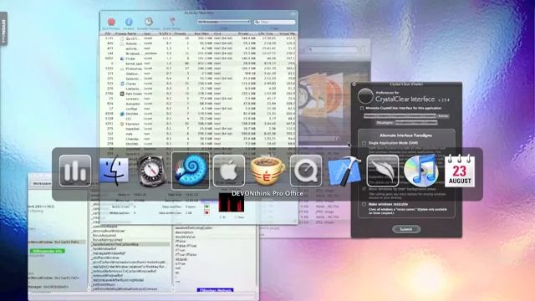Click the Espresso process row icon
Viewport: 535px width, 301px height.
(x=122, y=124)
